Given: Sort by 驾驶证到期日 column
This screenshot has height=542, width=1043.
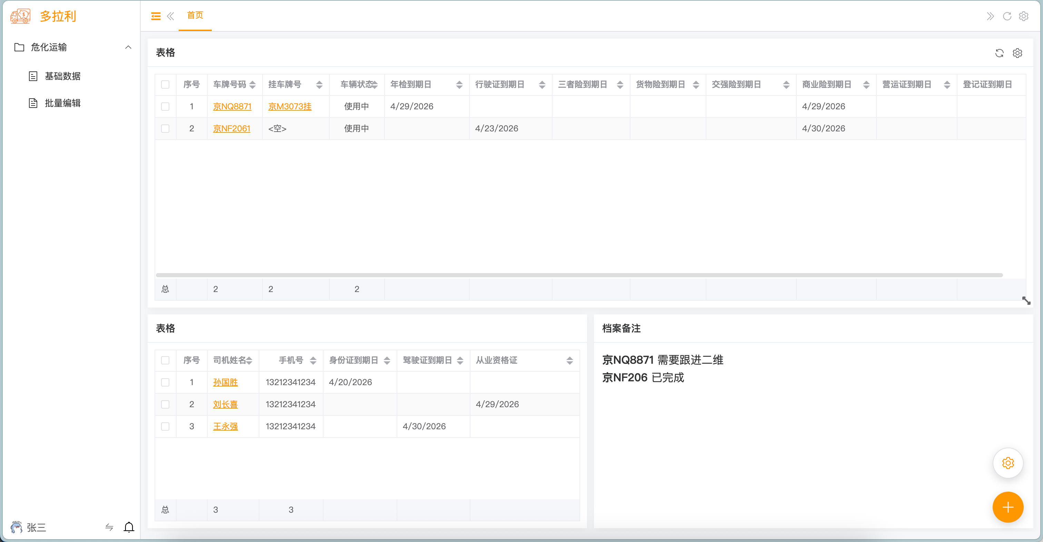Looking at the screenshot, I should (460, 360).
